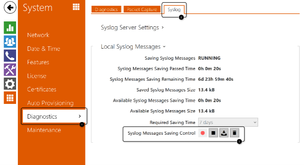Switch to the Packet Capture tab
The image size is (304, 165).
(142, 9)
